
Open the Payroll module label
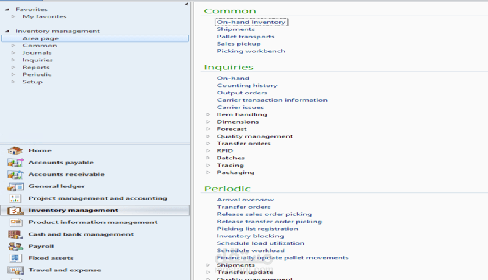pyautogui.click(x=41, y=247)
